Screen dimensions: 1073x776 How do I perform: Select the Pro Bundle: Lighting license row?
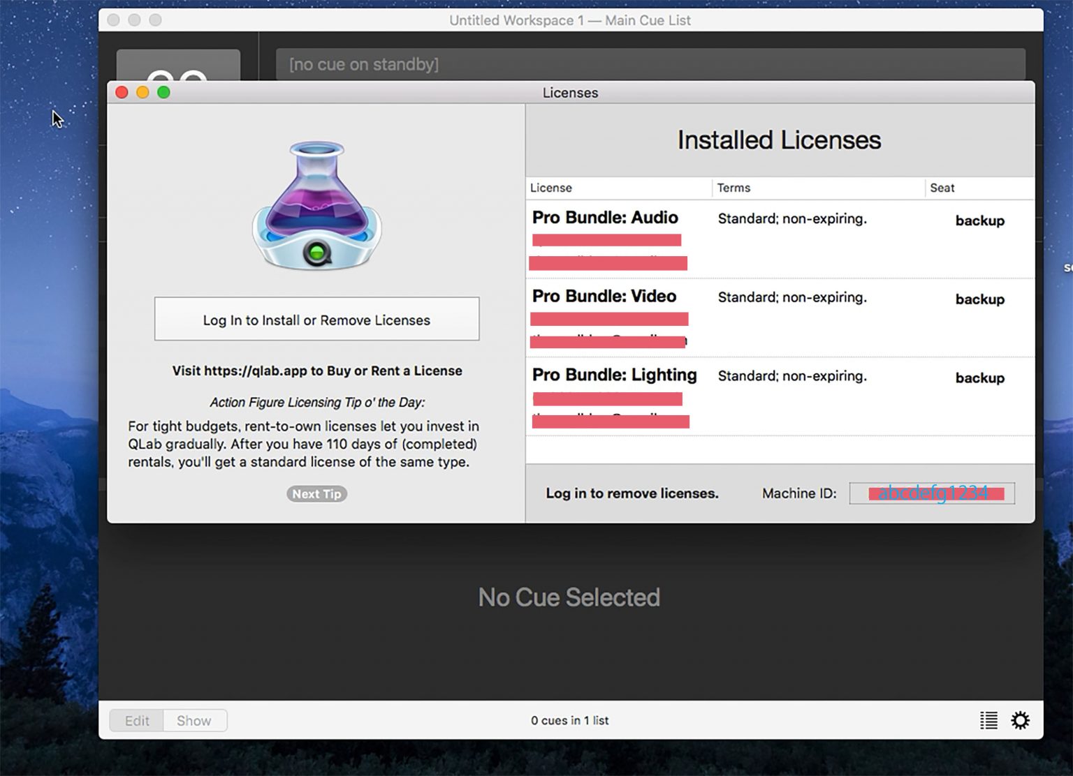click(779, 396)
